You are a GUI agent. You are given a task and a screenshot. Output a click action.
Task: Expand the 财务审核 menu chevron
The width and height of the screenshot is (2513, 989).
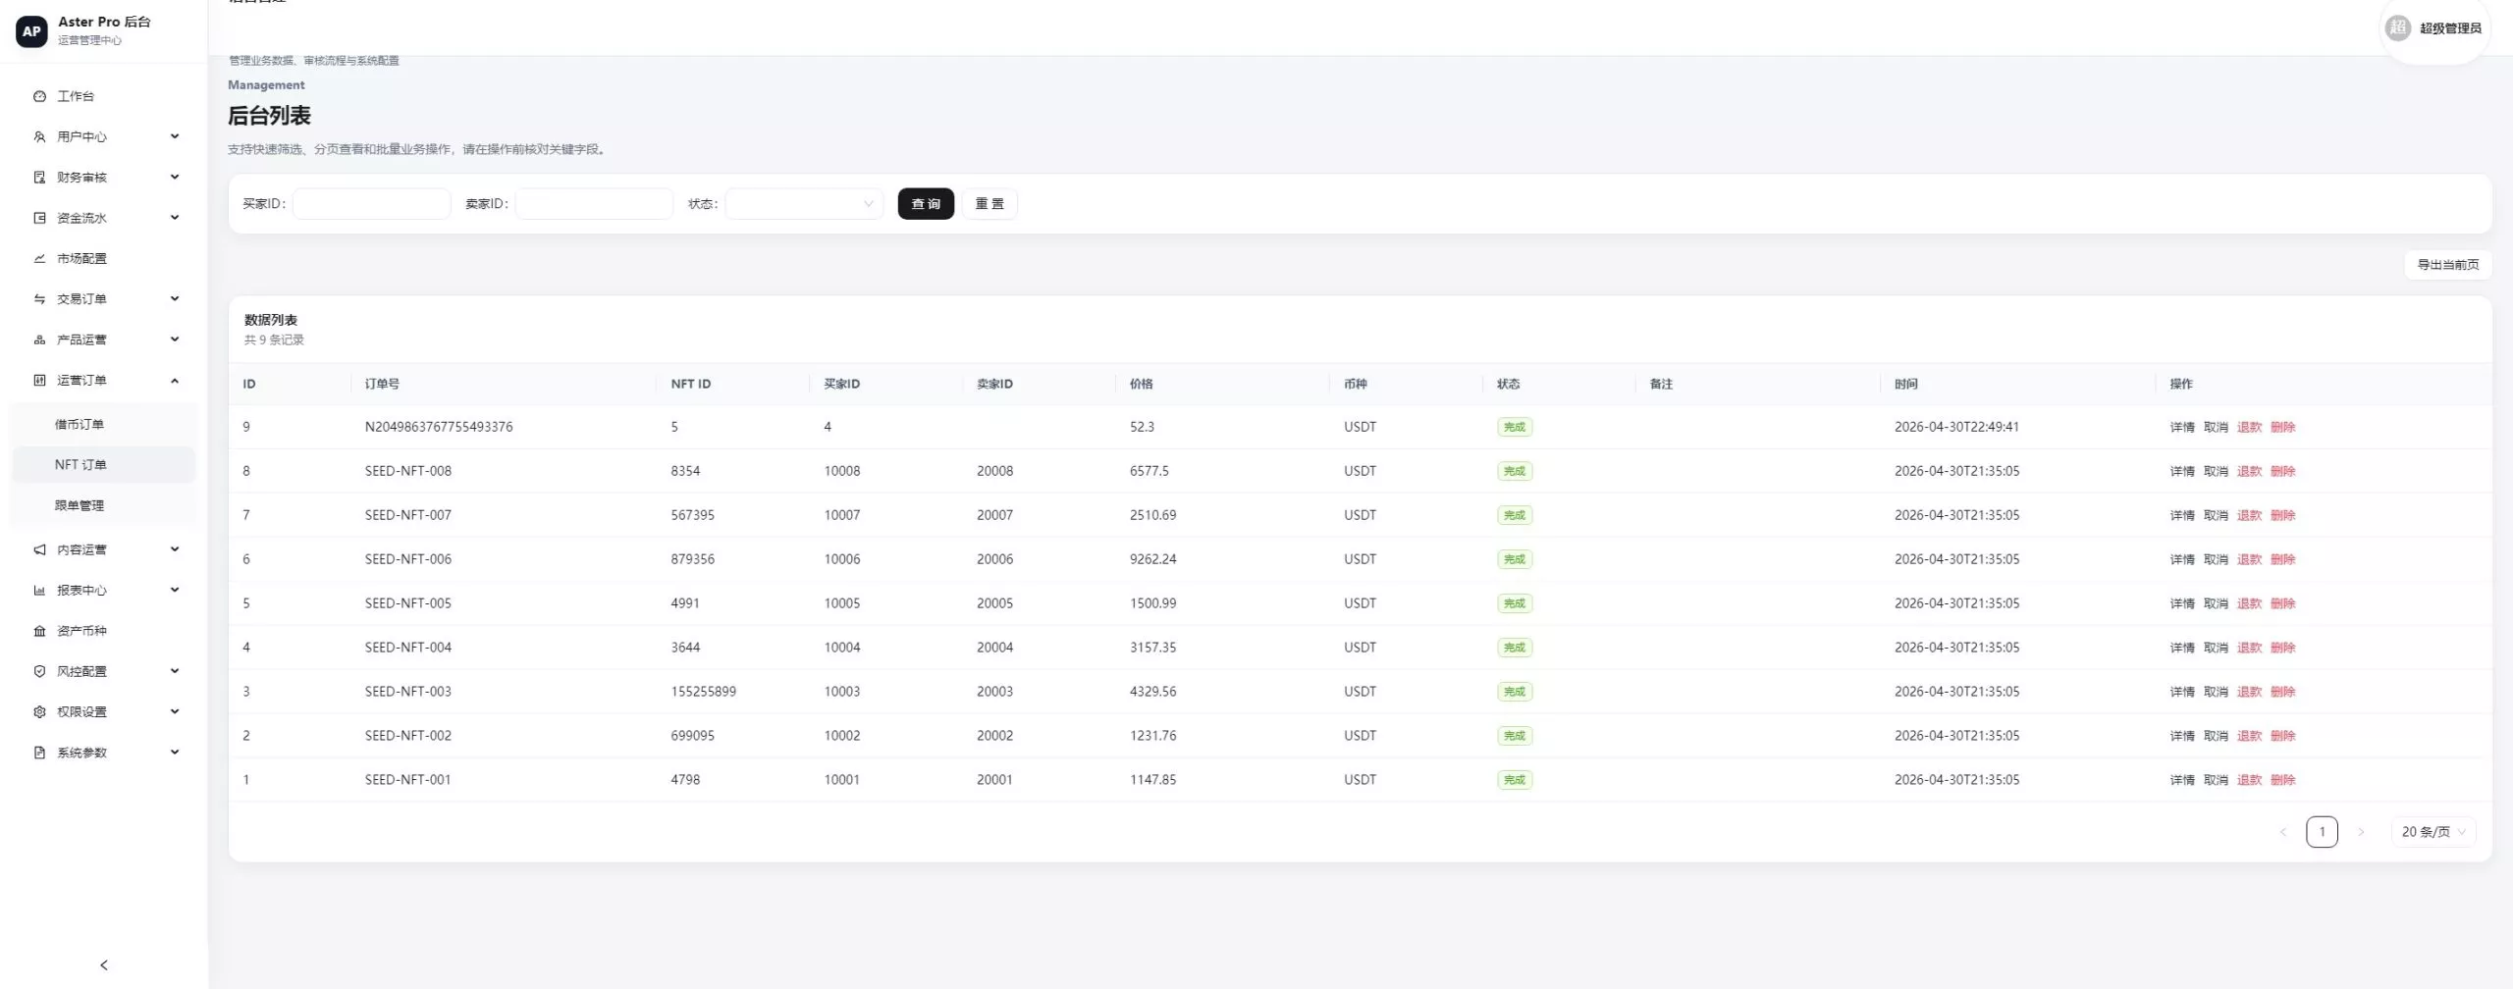tap(175, 177)
